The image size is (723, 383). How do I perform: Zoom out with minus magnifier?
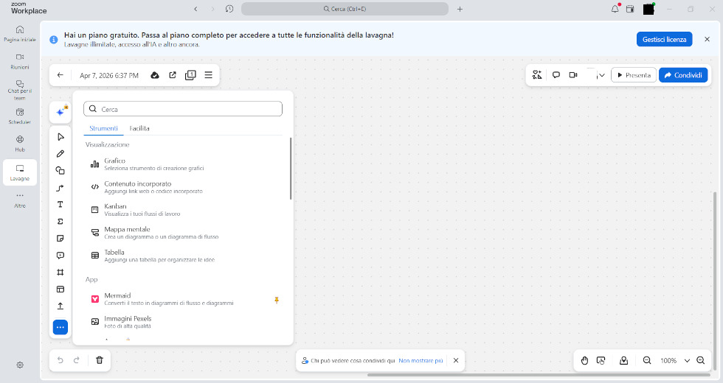pyautogui.click(x=647, y=360)
